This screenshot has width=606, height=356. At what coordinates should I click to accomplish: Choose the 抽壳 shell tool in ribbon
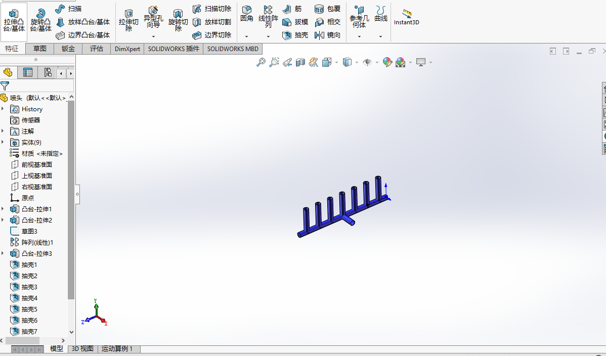point(295,35)
